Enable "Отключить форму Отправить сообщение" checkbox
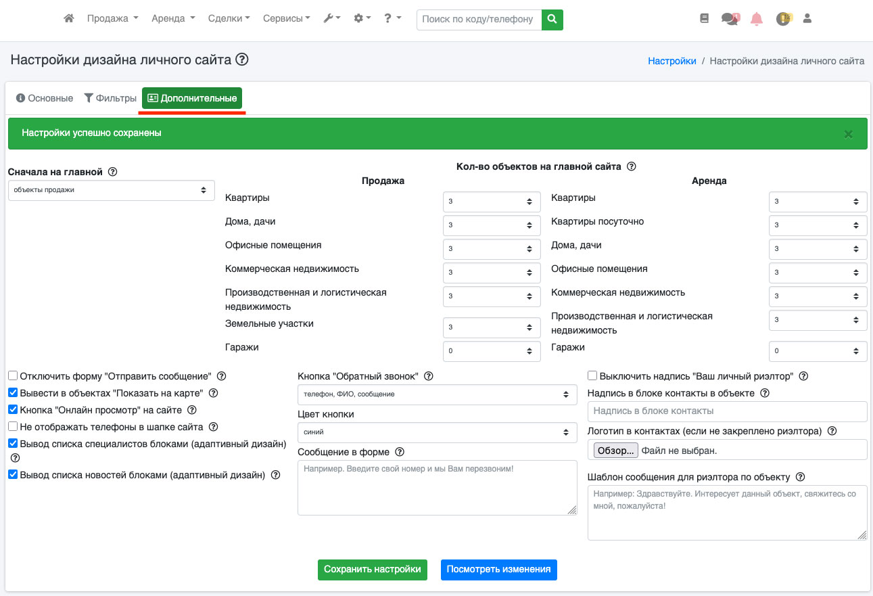 click(x=13, y=376)
